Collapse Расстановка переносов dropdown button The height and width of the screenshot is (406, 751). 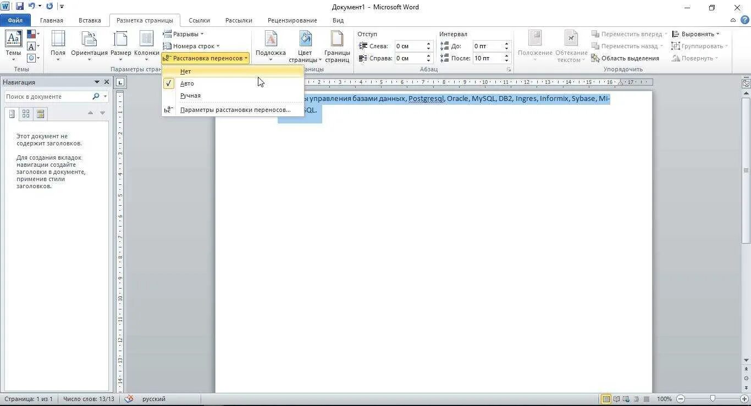click(x=206, y=58)
